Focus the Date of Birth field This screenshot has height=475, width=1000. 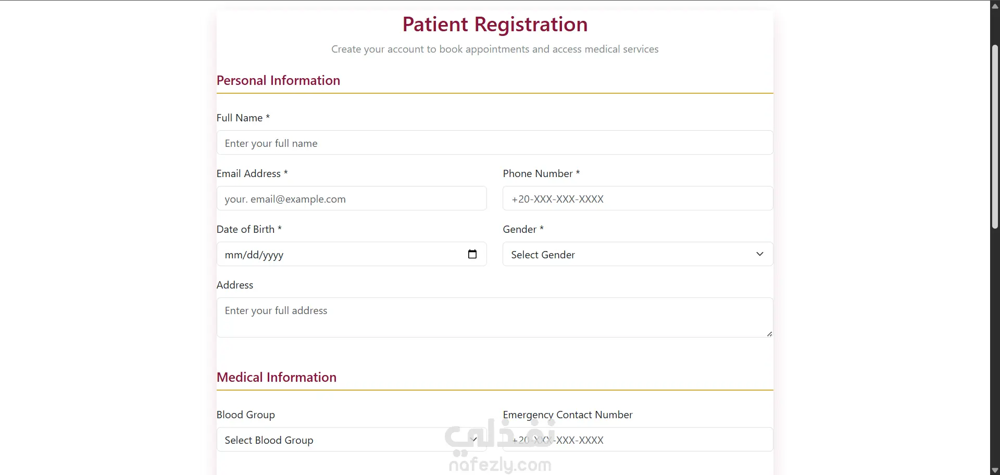tap(352, 254)
